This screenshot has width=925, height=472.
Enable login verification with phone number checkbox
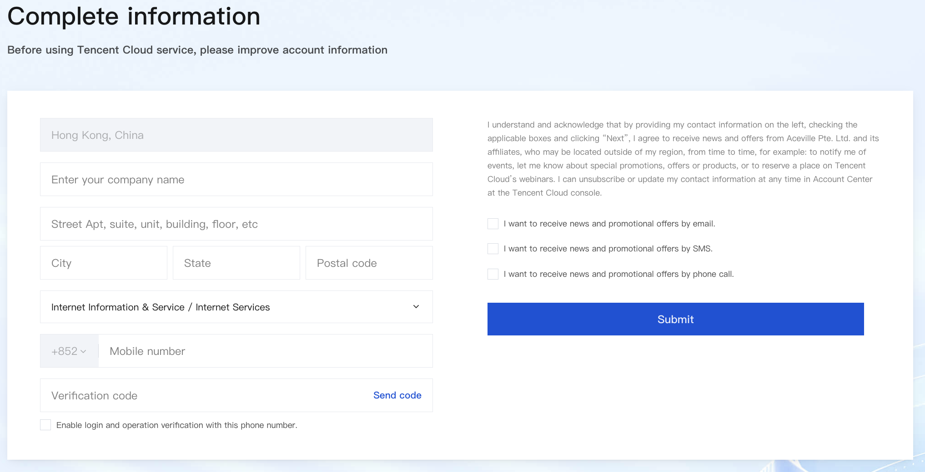pyautogui.click(x=45, y=425)
